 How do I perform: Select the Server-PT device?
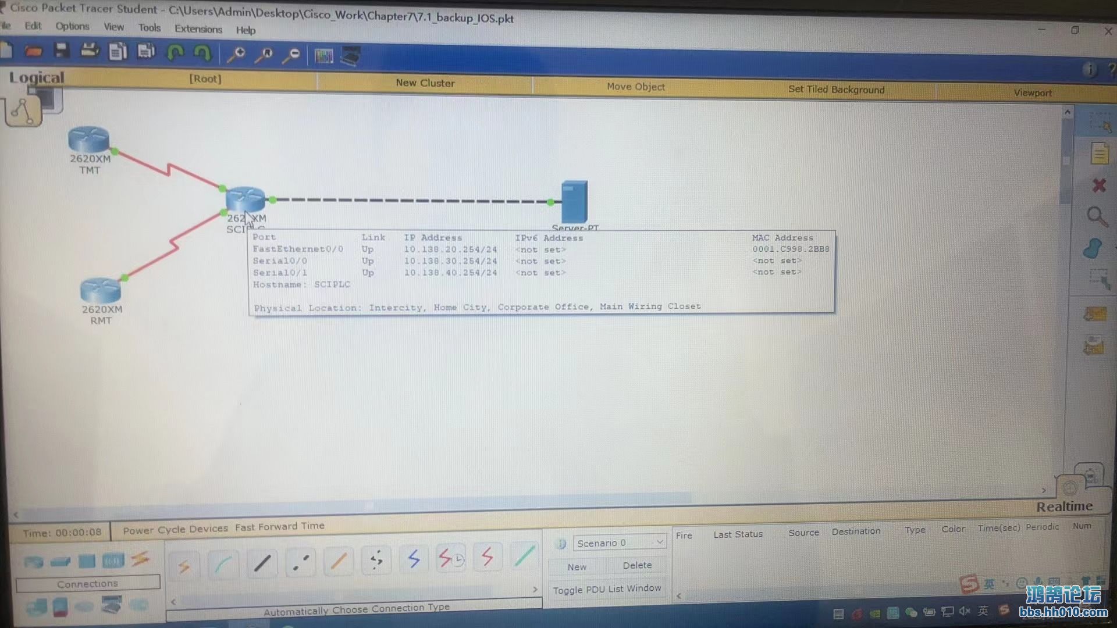pos(574,201)
